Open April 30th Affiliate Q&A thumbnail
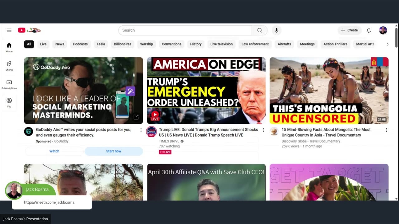The height and width of the screenshot is (224, 399). [206, 182]
